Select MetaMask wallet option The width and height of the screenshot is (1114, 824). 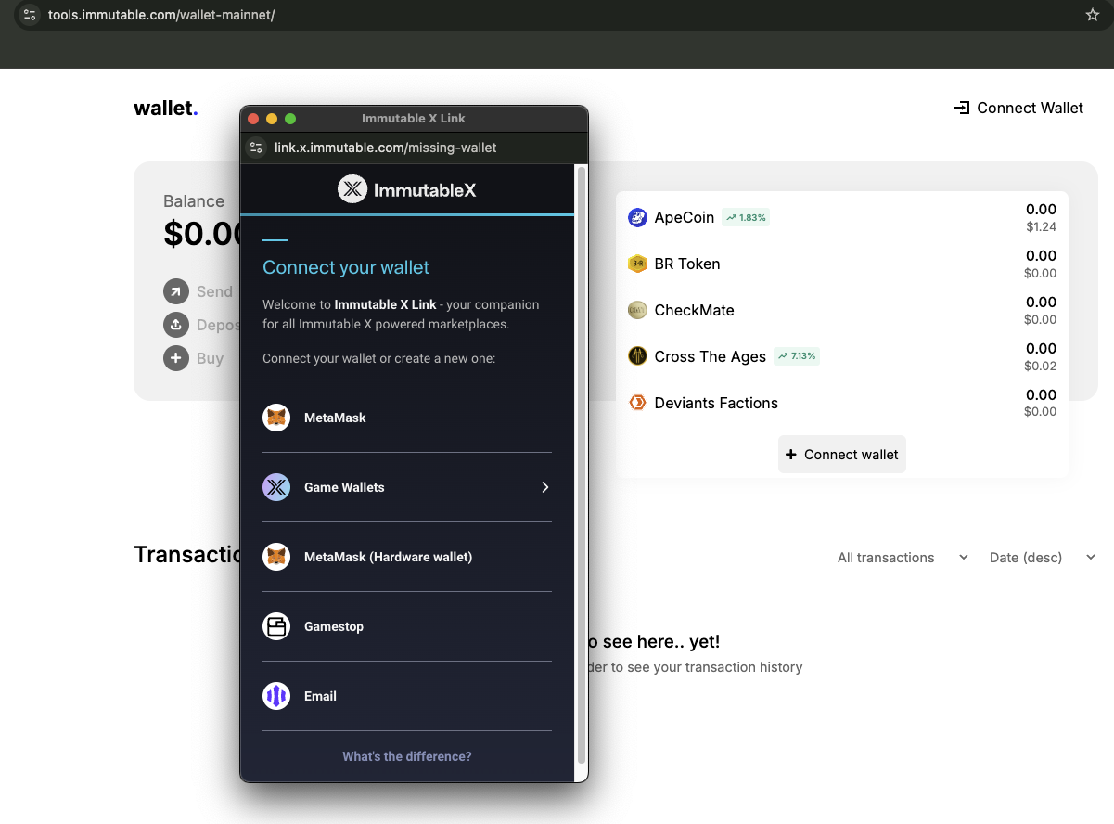point(407,418)
